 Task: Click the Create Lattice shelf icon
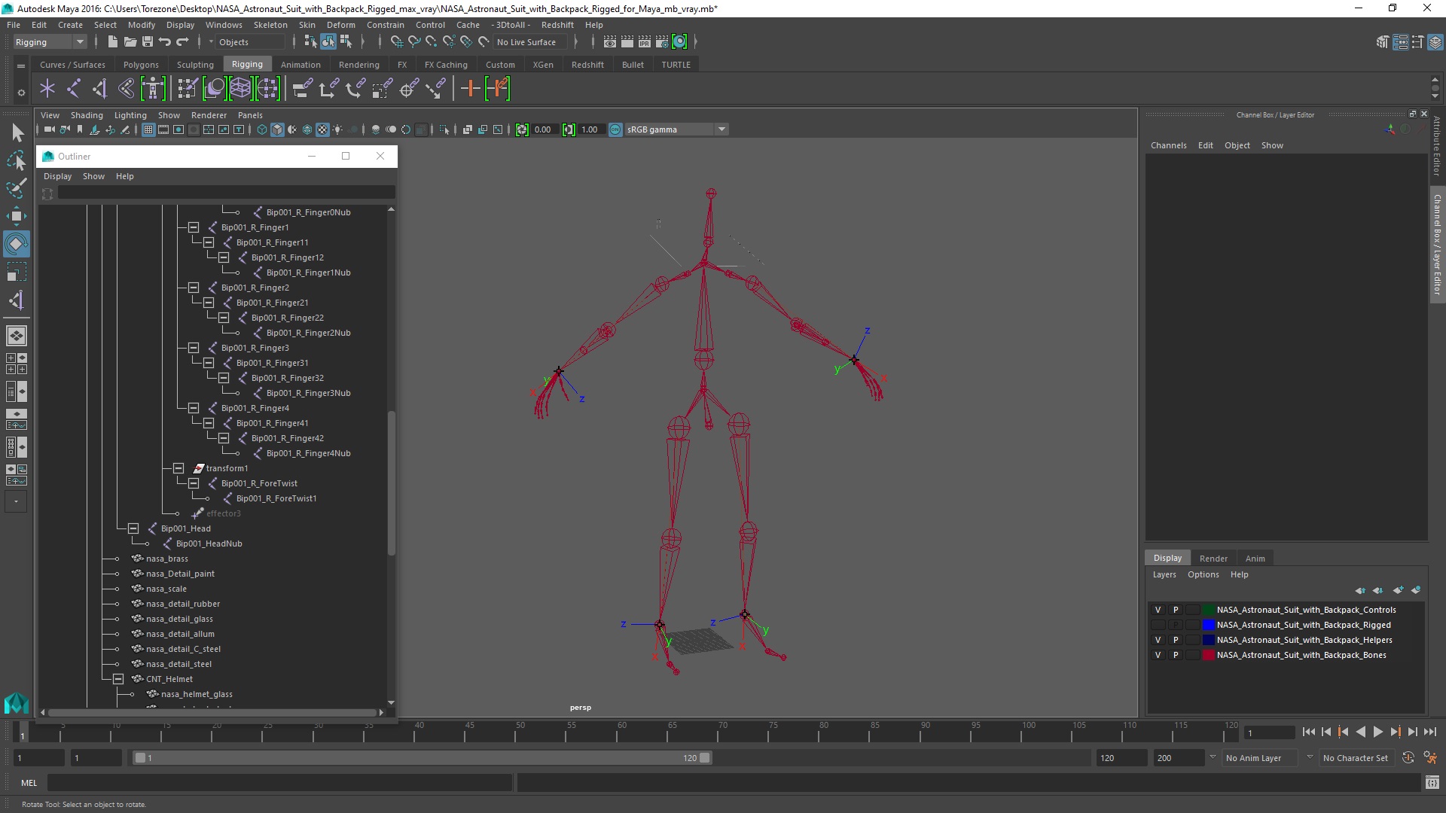tap(241, 89)
